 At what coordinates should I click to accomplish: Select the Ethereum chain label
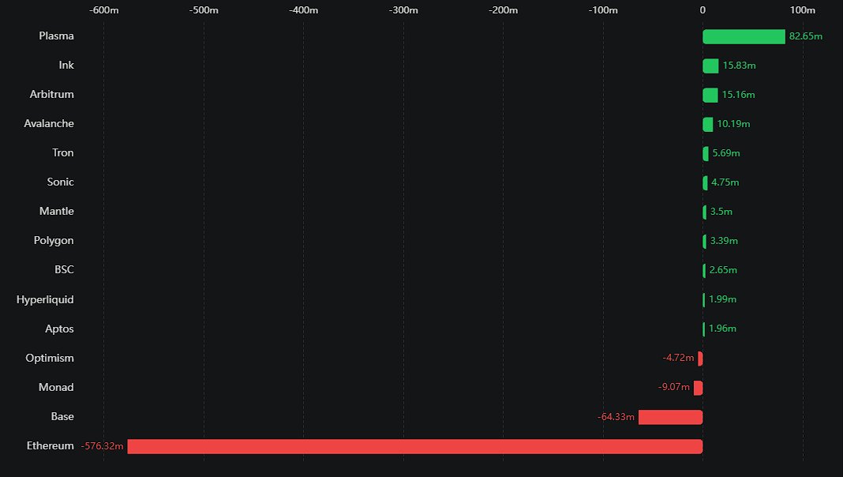click(x=50, y=446)
